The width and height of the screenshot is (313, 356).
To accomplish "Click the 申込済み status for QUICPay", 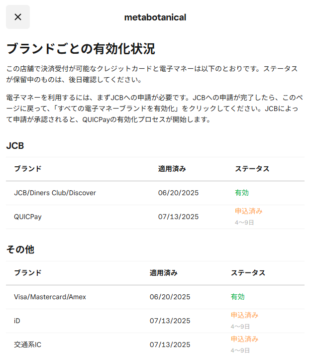I will (x=248, y=211).
